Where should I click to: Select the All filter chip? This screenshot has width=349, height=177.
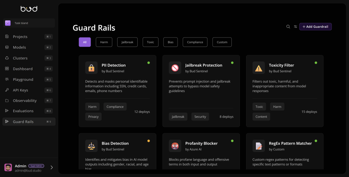click(x=85, y=42)
